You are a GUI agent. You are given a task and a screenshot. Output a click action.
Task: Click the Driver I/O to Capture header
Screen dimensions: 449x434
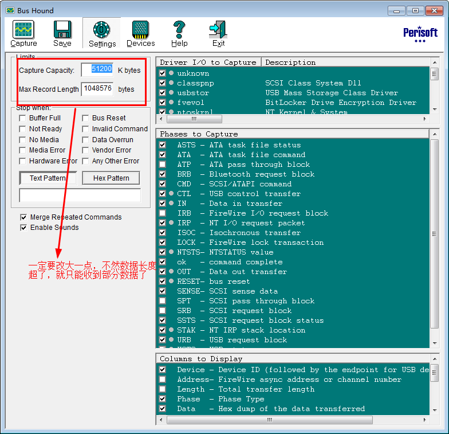[208, 62]
